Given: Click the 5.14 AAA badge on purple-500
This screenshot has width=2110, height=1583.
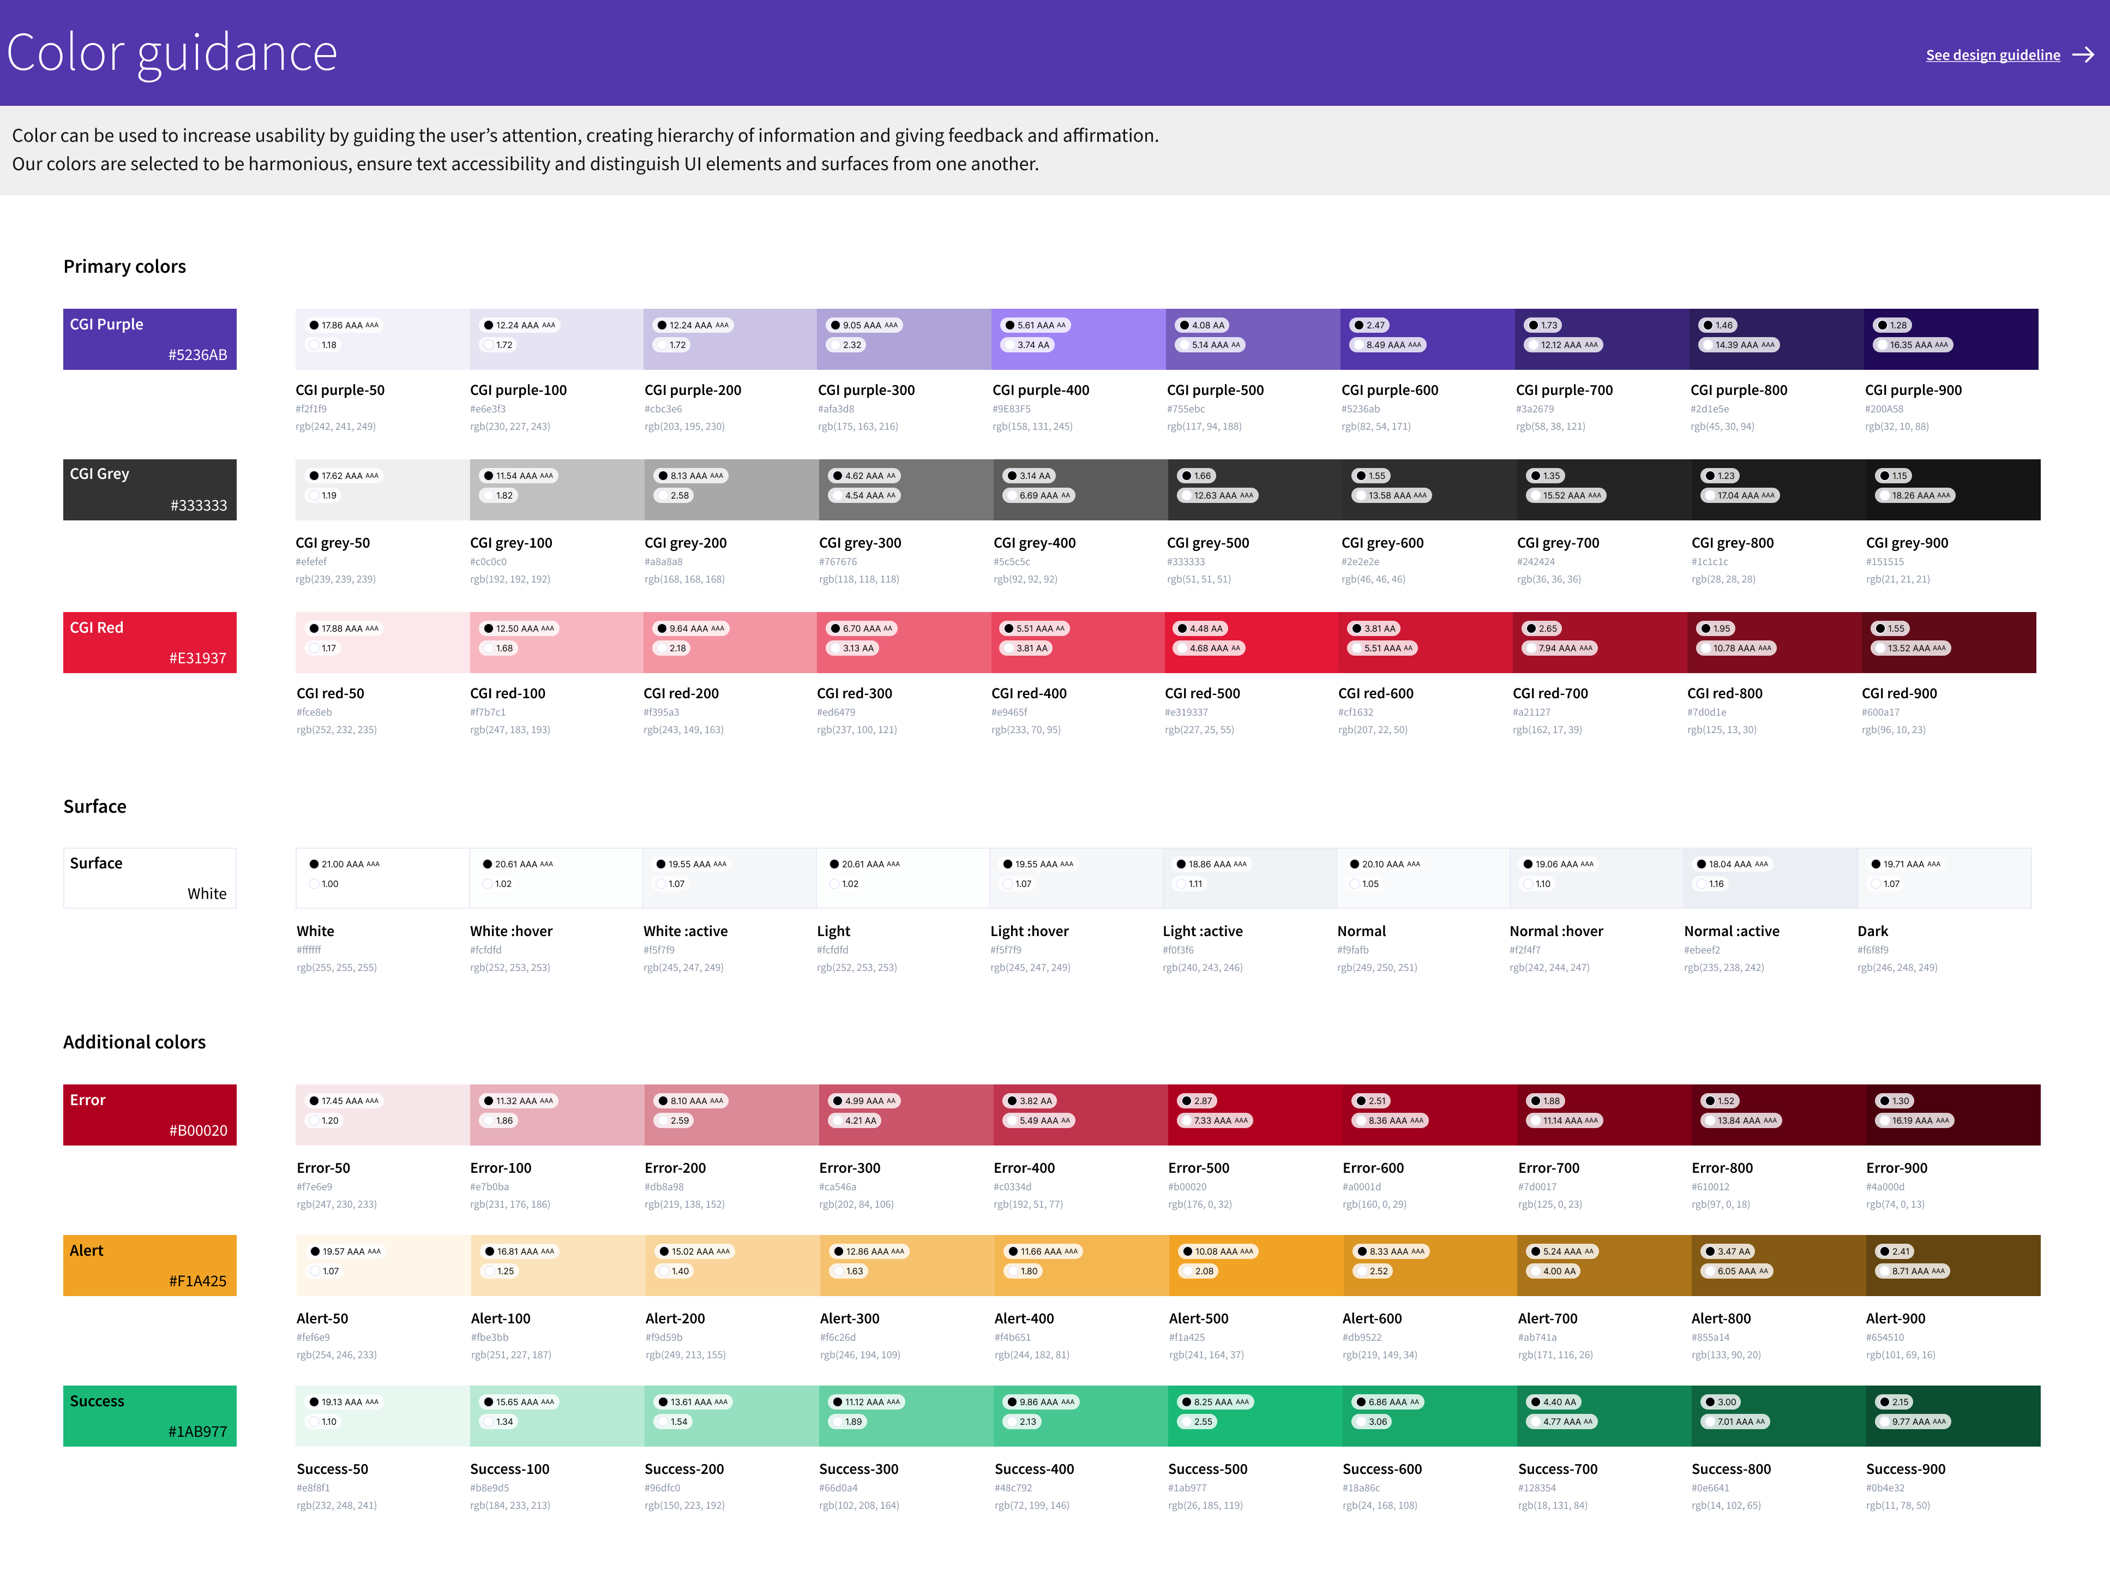Looking at the screenshot, I should 1210,345.
